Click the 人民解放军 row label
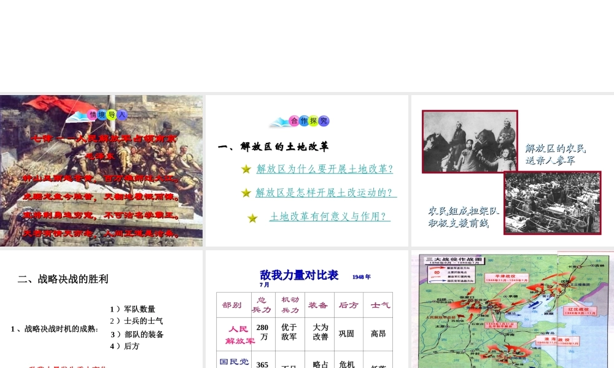 point(239,335)
